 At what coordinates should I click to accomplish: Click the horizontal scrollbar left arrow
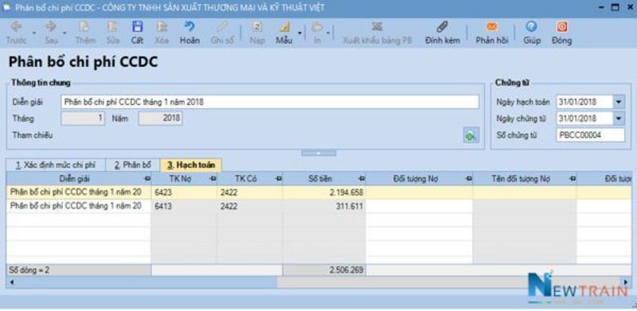click(11, 282)
